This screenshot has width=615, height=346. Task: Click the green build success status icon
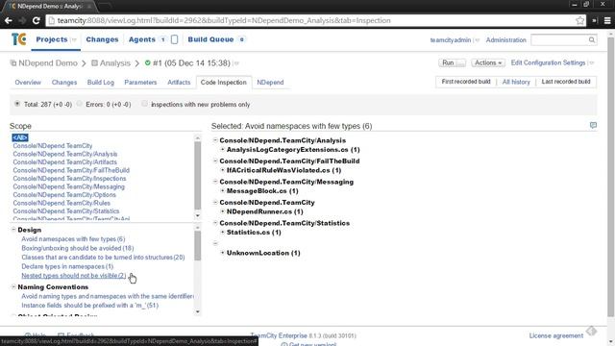pyautogui.click(x=147, y=62)
